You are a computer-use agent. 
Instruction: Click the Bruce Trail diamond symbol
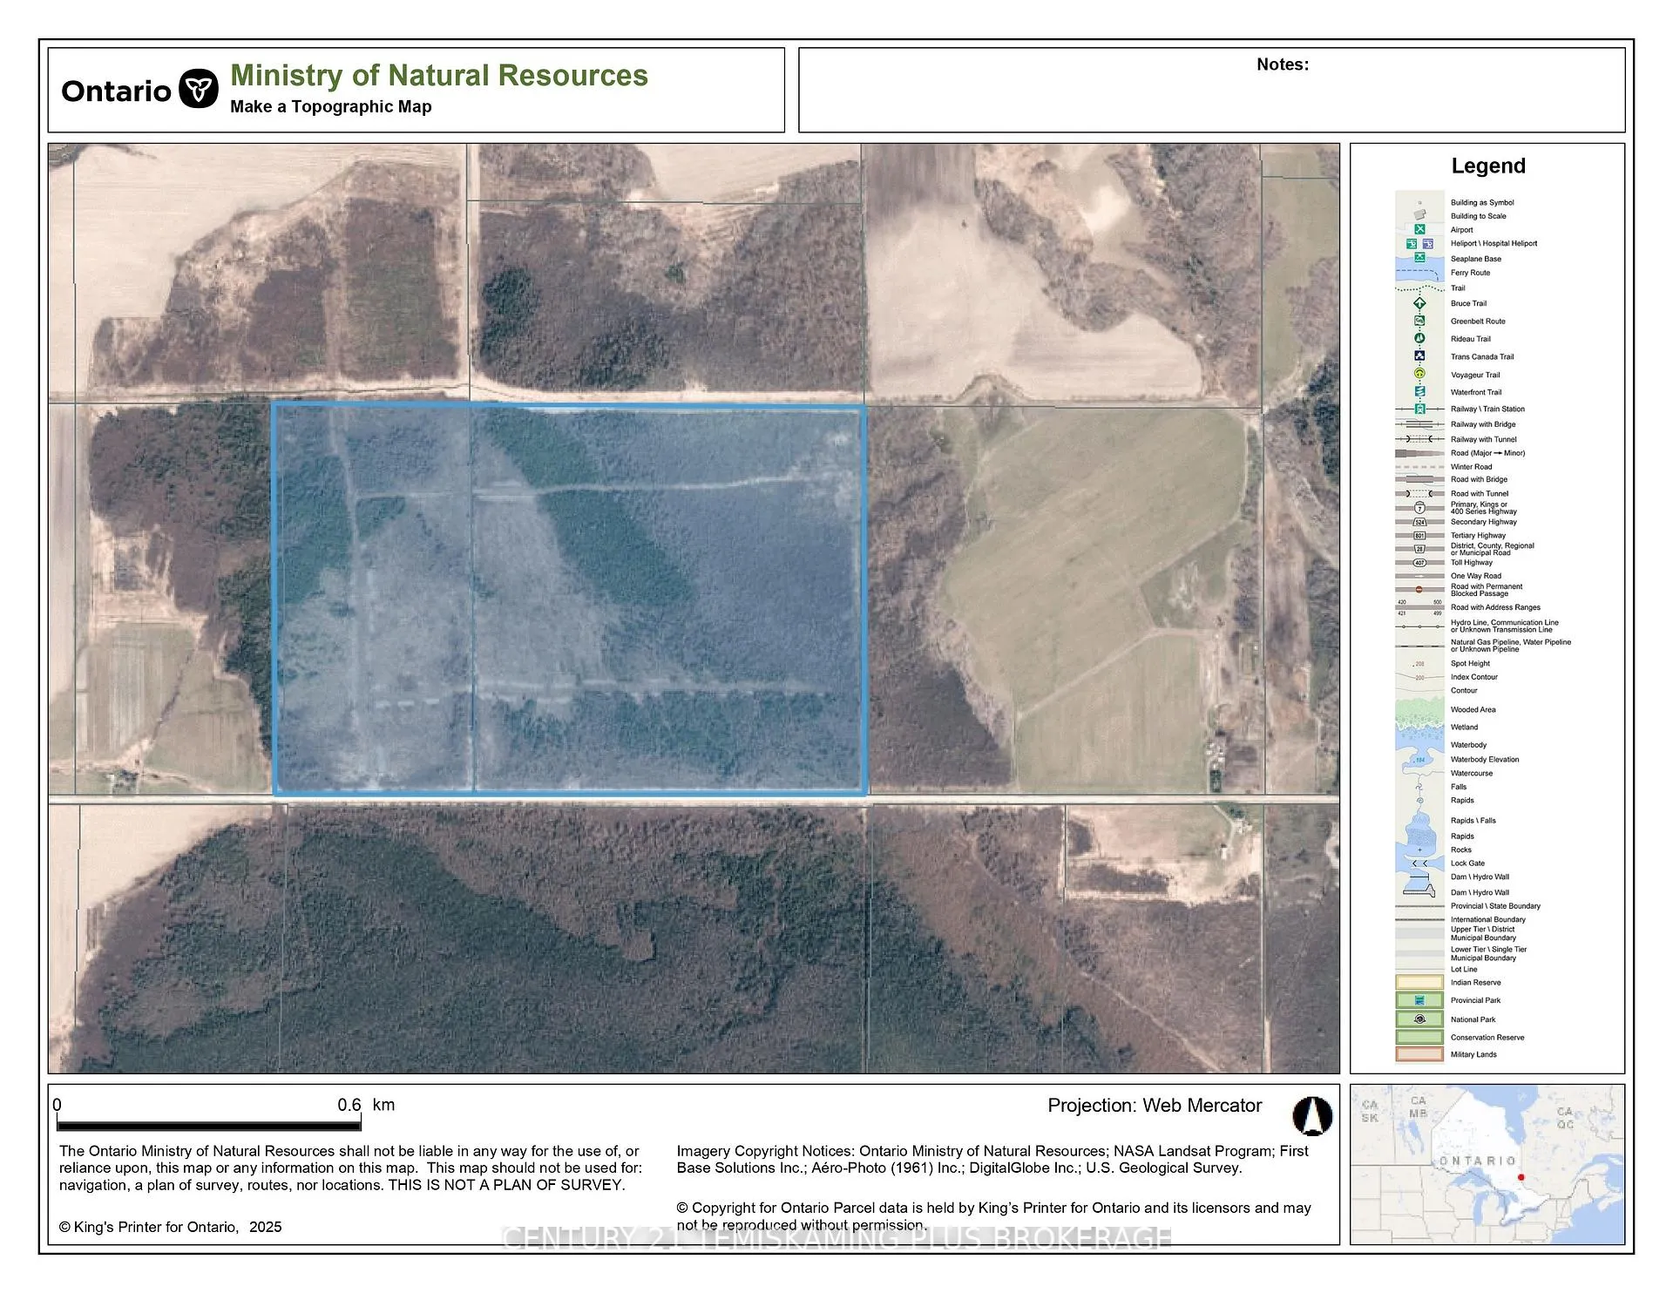1419,303
